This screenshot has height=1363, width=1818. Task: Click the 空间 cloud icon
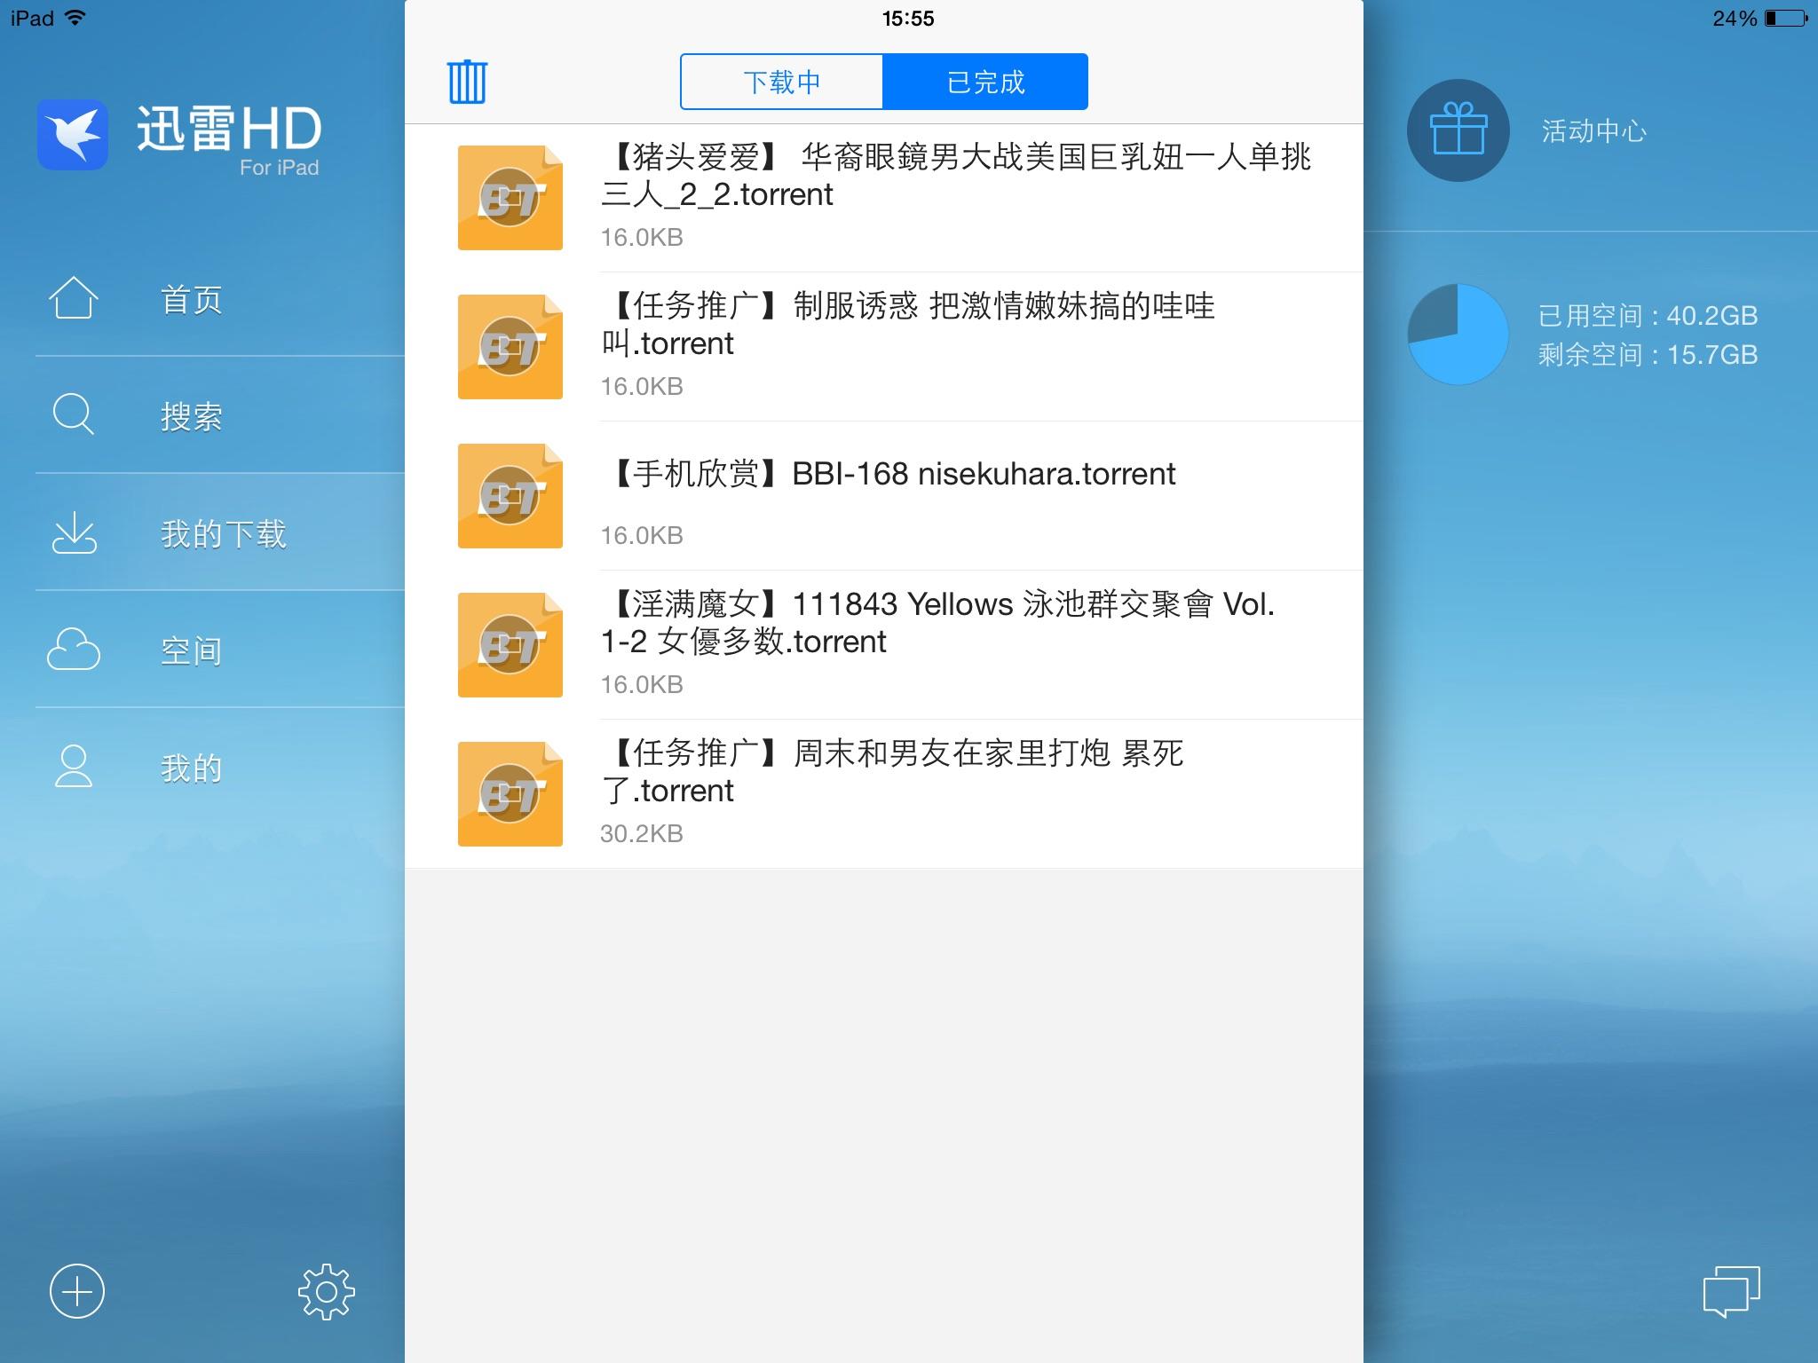tap(73, 650)
